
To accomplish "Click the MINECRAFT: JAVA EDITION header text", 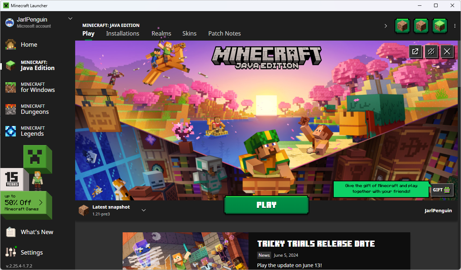I will [111, 25].
